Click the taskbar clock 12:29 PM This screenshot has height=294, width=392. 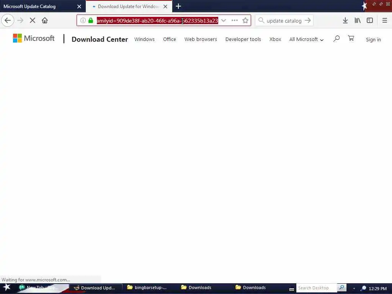click(x=377, y=289)
